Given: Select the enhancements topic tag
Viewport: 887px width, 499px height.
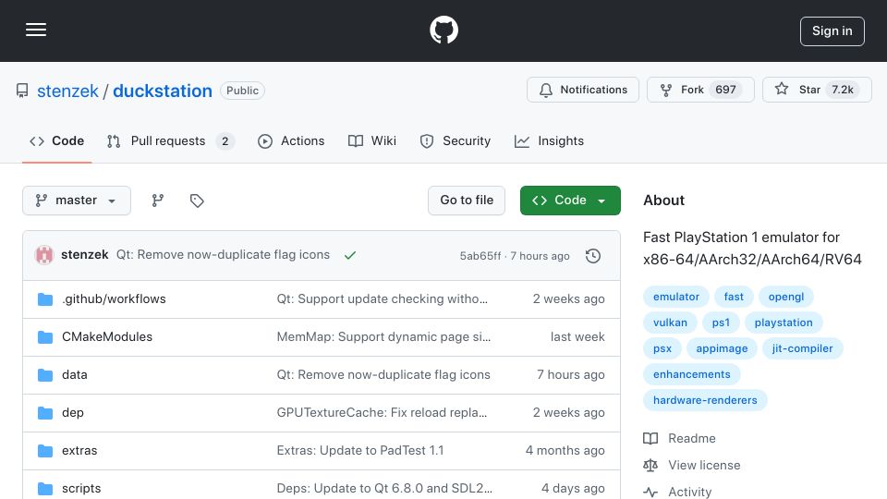Looking at the screenshot, I should (692, 374).
